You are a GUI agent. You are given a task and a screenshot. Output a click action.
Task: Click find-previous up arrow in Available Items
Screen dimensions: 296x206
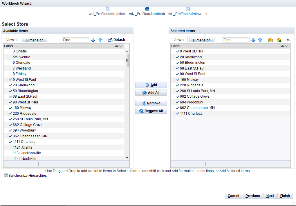[x=100, y=40]
